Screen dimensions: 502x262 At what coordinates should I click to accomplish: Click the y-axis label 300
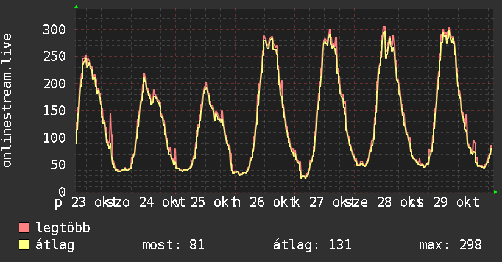click(x=54, y=29)
